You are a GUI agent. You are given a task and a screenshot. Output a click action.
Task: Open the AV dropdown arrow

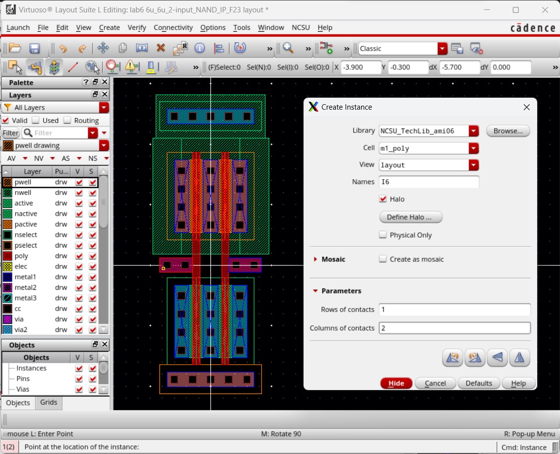click(25, 158)
